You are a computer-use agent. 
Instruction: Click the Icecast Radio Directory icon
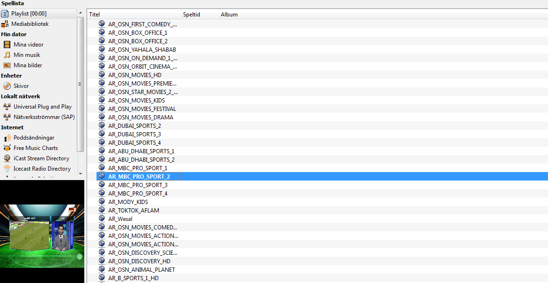pyautogui.click(x=7, y=169)
